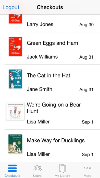Viewport: 100px width, 178px height.
Task: Tap borrower name Larry Jones
Action: [x=40, y=24]
